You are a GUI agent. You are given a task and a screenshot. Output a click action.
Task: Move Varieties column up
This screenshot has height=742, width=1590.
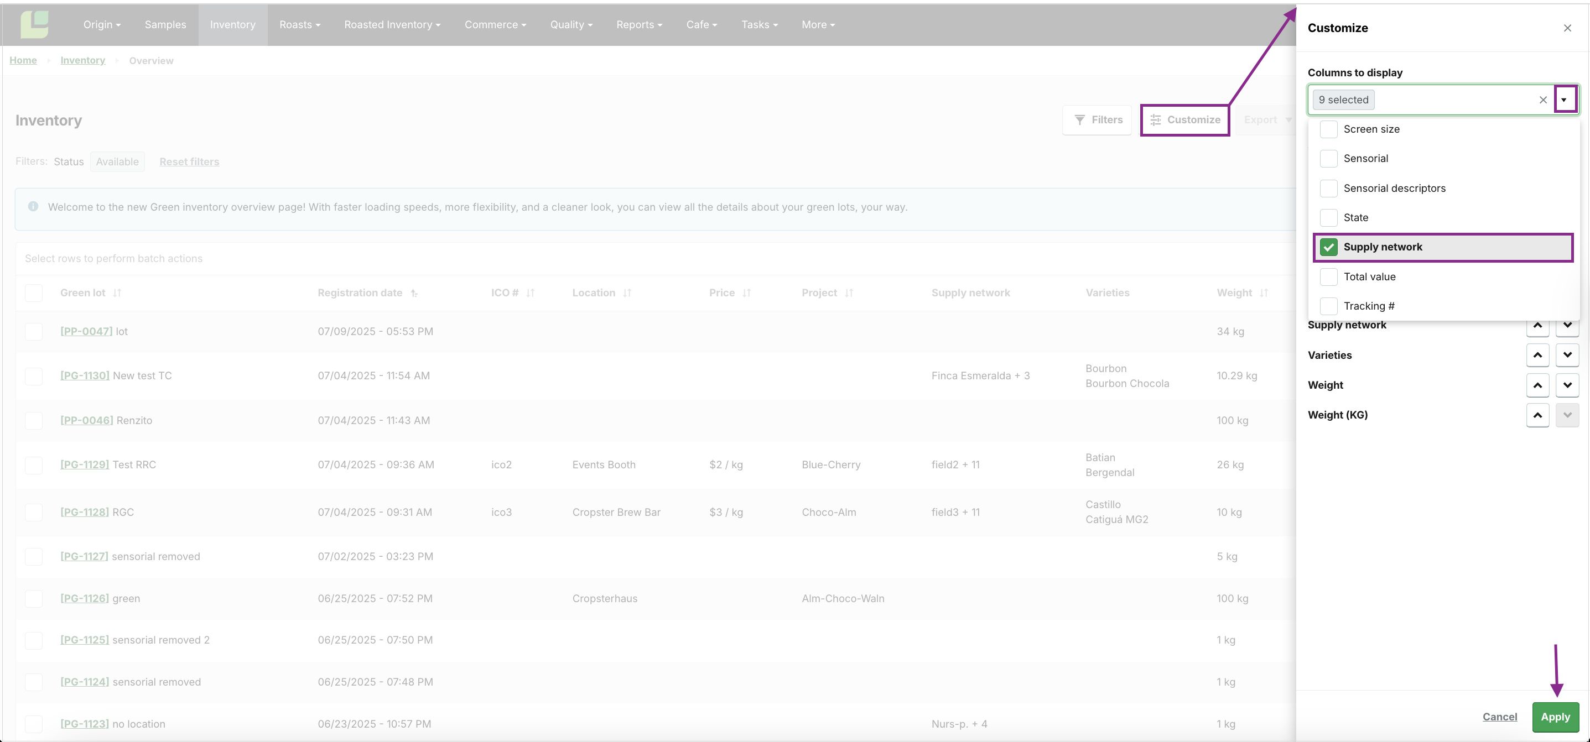click(1537, 356)
